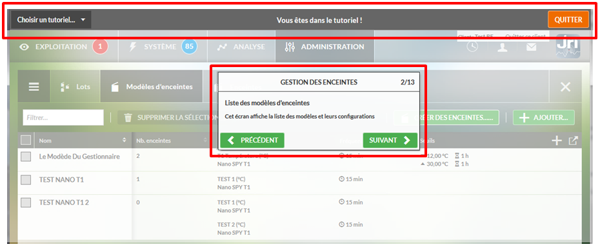This screenshot has height=247, width=600.
Task: Click the orange QUITTER button
Action: 568,20
